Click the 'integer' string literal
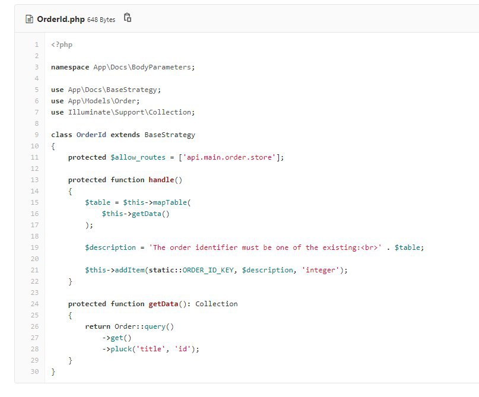Screen dimensions: 479x397 [x=320, y=270]
